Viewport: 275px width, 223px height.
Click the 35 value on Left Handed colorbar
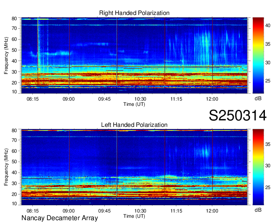[268, 144]
